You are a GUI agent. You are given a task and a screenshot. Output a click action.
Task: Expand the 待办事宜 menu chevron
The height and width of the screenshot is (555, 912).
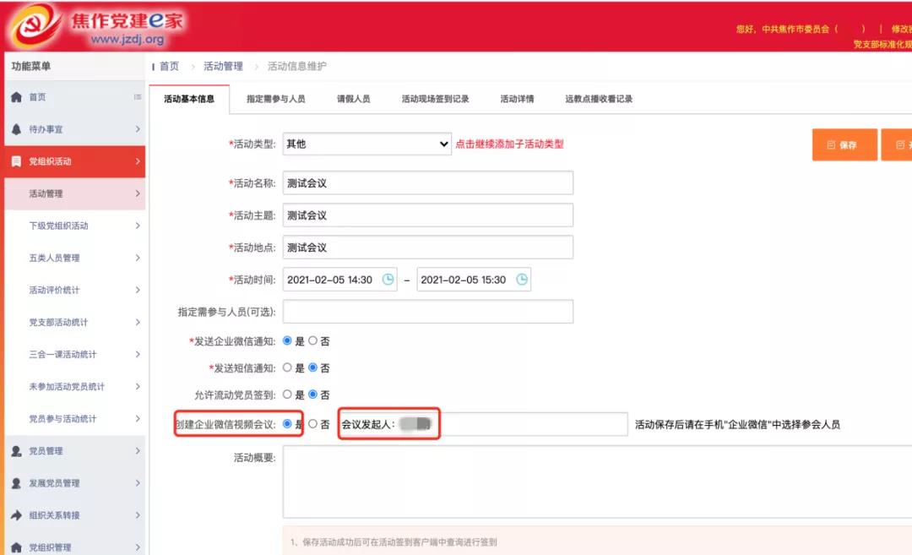138,129
